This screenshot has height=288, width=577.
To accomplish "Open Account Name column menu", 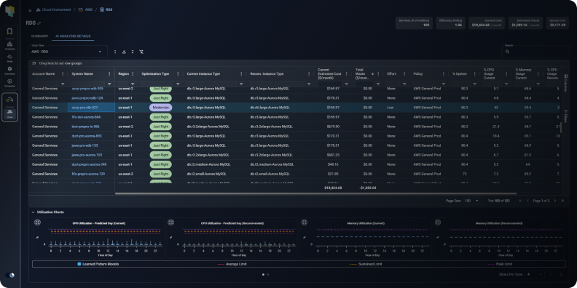I will tap(63, 74).
